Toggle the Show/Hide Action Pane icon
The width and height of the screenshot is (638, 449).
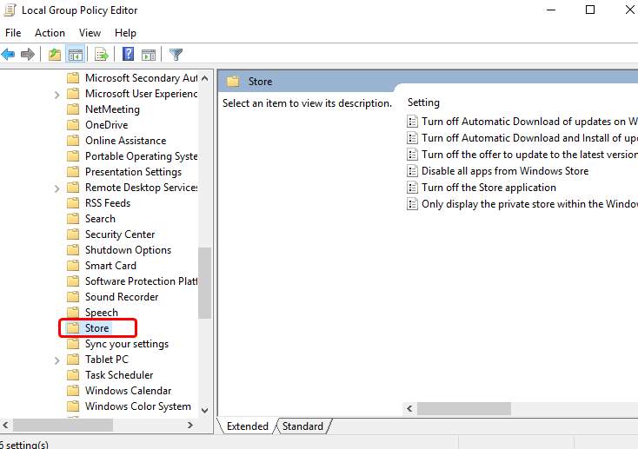tap(148, 54)
